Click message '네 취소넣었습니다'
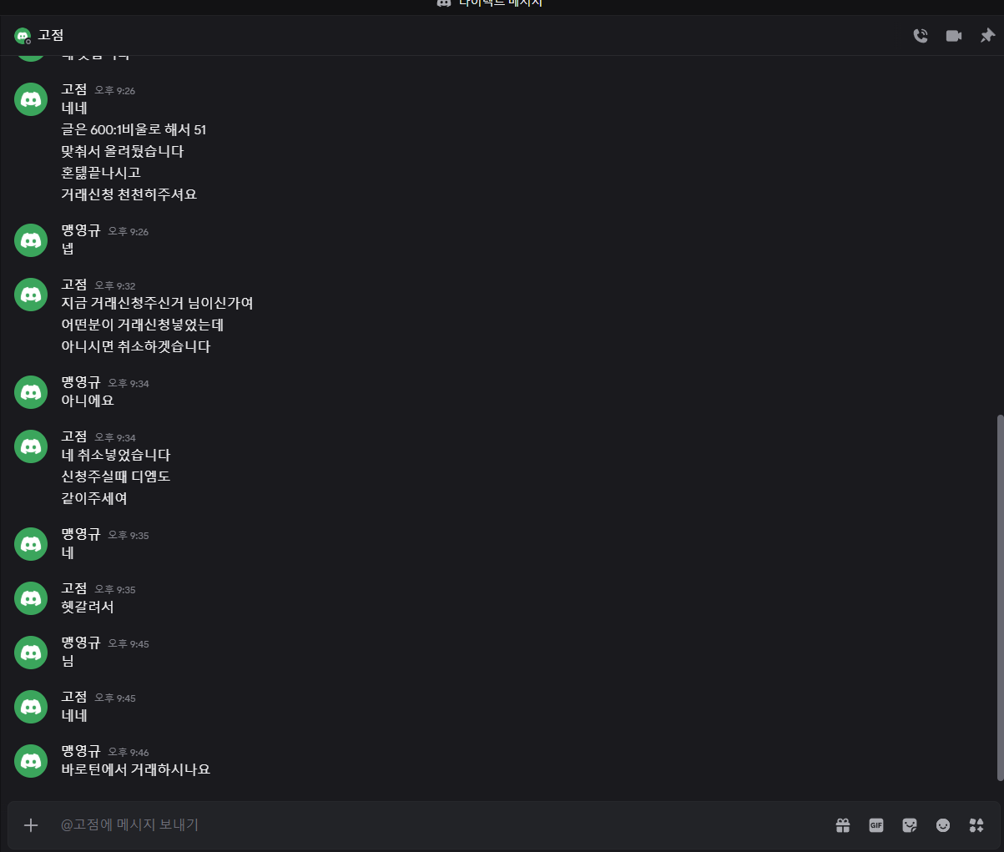This screenshot has width=1004, height=852. (x=116, y=455)
